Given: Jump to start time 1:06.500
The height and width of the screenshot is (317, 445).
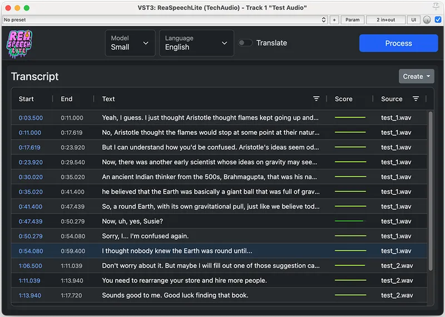Looking at the screenshot, I should click(x=31, y=266).
